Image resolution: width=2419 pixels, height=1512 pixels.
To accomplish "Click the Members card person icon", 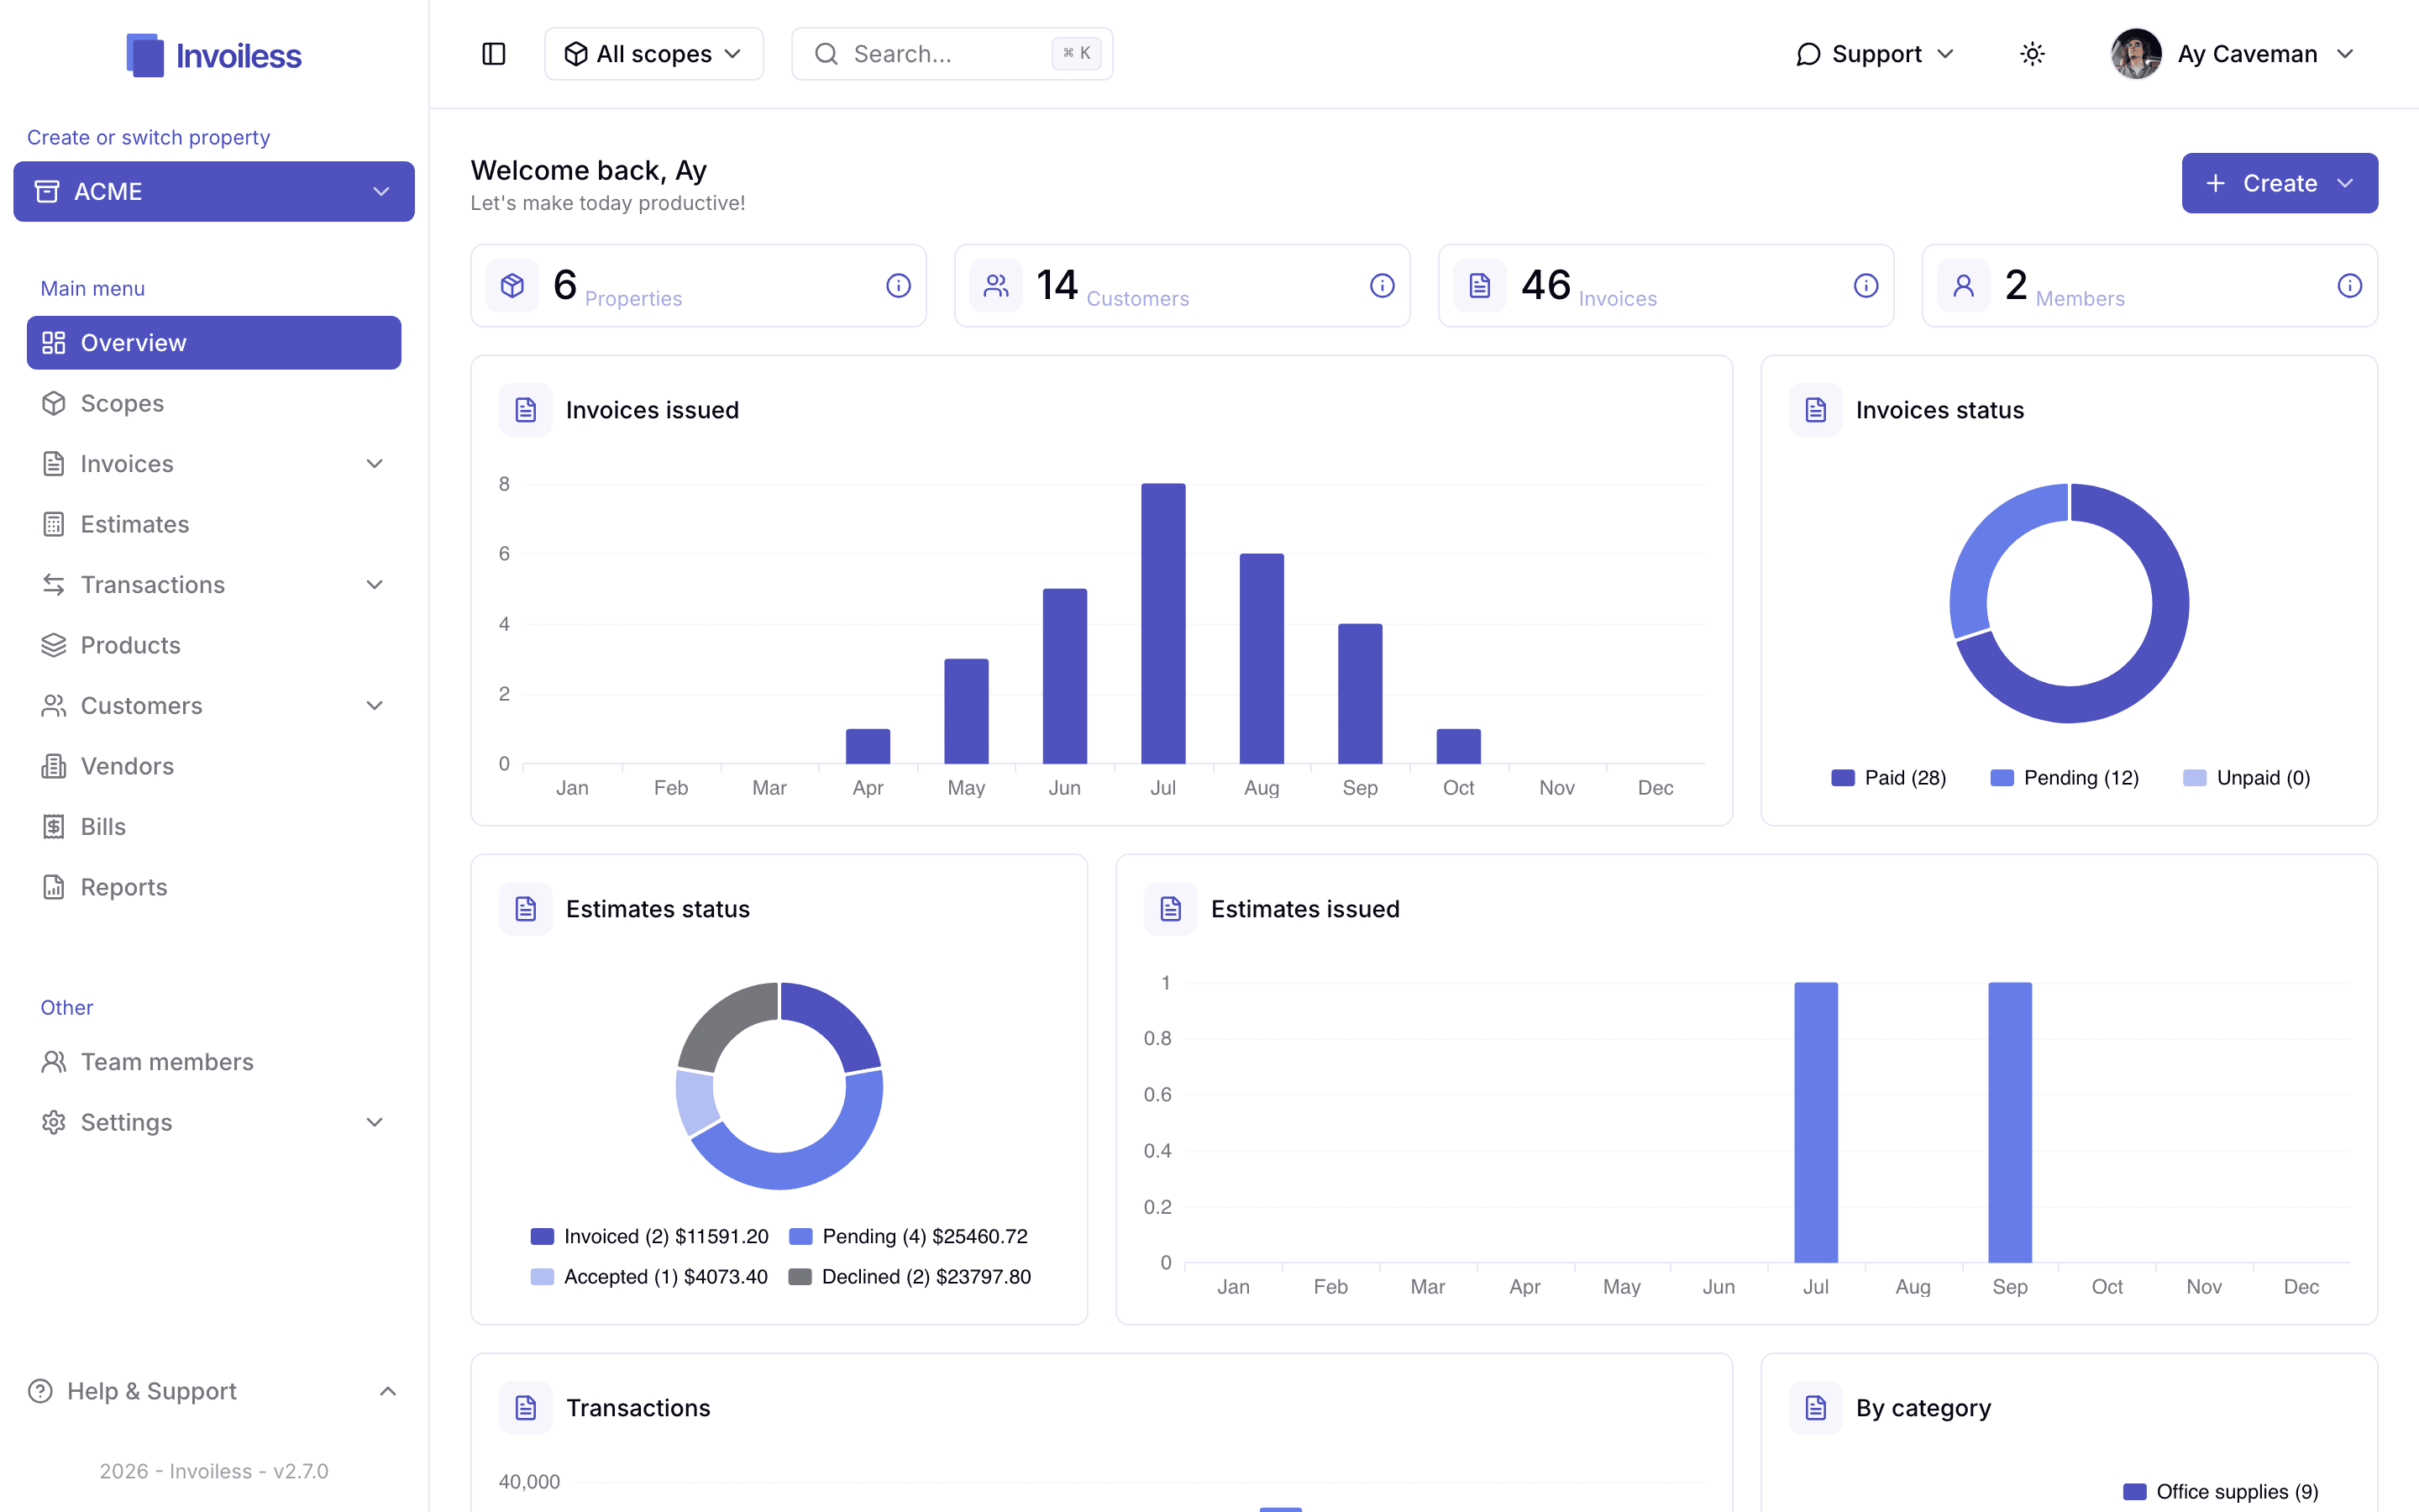I will click(x=1965, y=286).
